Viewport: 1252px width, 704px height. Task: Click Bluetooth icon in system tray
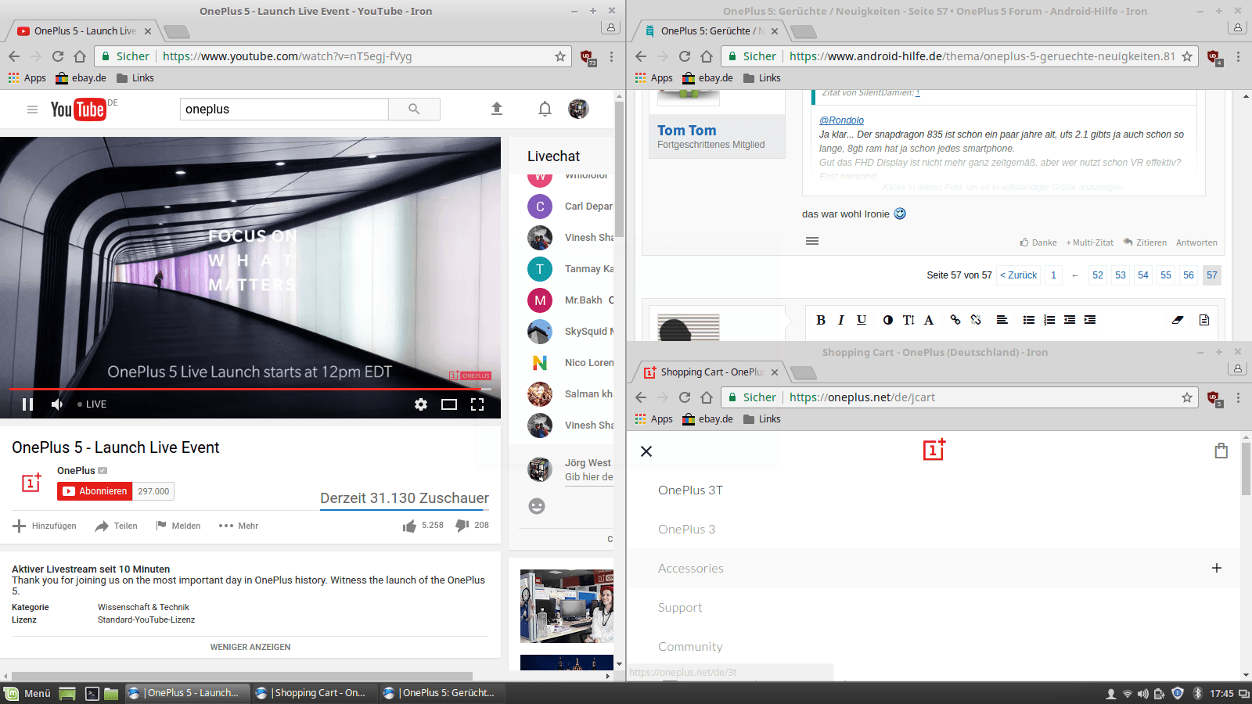1197,693
